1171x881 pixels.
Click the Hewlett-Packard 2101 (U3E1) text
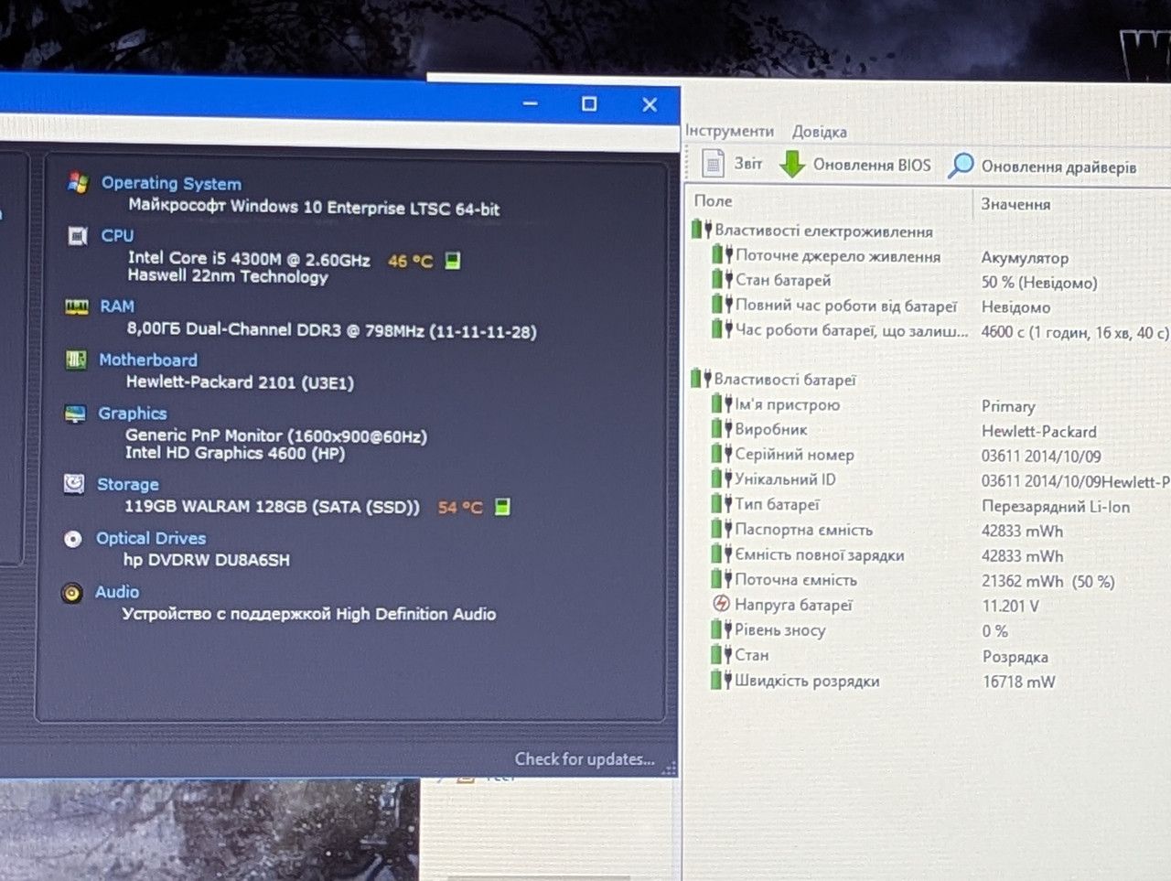pyautogui.click(x=240, y=382)
